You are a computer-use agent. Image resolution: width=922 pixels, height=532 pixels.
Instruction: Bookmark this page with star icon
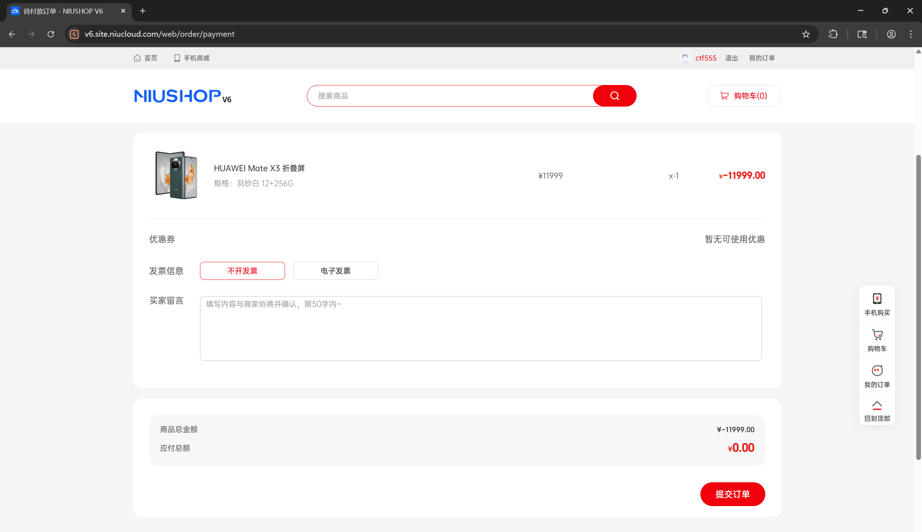[806, 34]
